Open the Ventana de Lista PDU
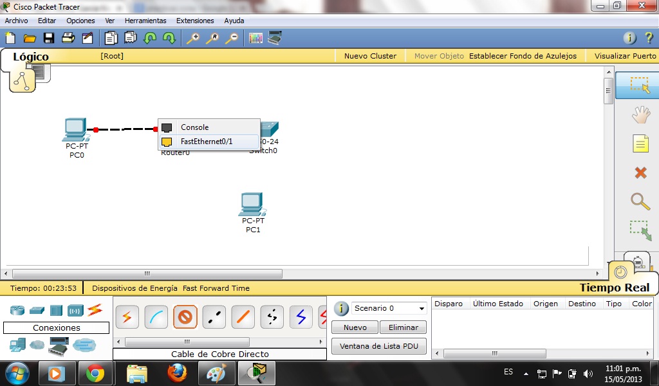The height and width of the screenshot is (386, 659). [x=379, y=346]
